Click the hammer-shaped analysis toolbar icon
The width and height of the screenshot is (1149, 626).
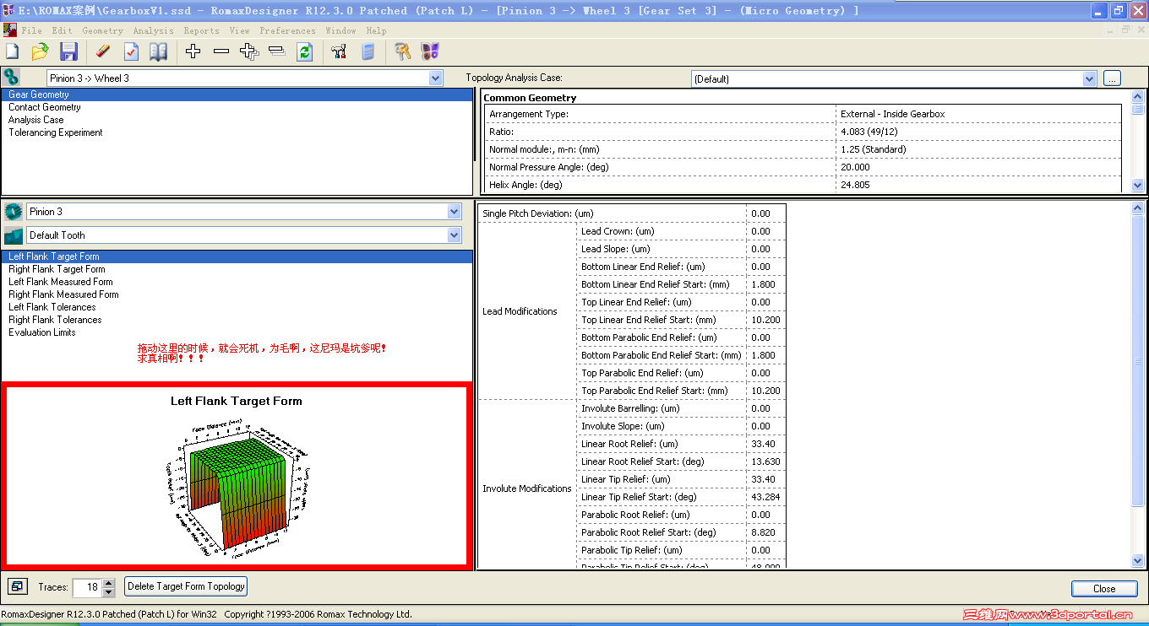point(340,52)
